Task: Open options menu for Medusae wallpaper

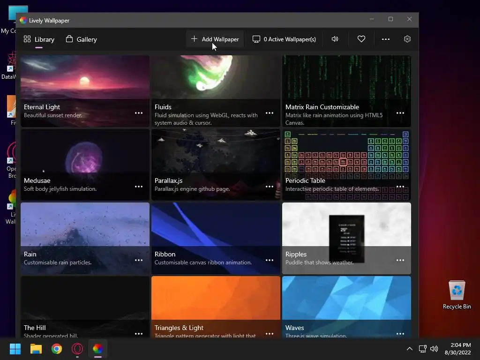Action: (x=139, y=187)
